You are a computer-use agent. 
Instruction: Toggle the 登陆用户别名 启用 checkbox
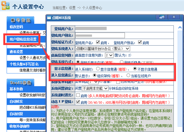point(140,43)
